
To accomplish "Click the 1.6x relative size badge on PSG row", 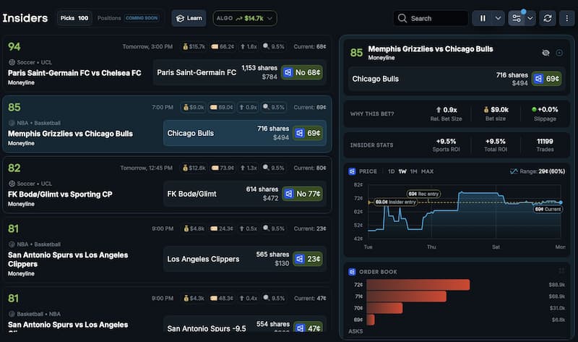I will pos(249,46).
